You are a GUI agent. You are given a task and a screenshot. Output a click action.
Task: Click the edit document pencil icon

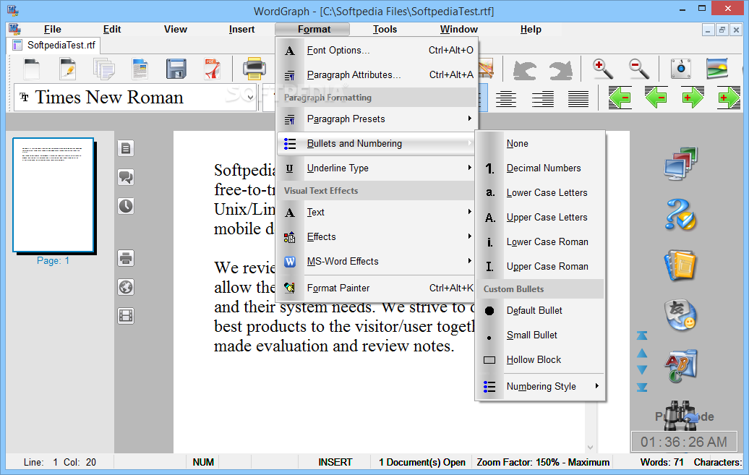coord(67,69)
